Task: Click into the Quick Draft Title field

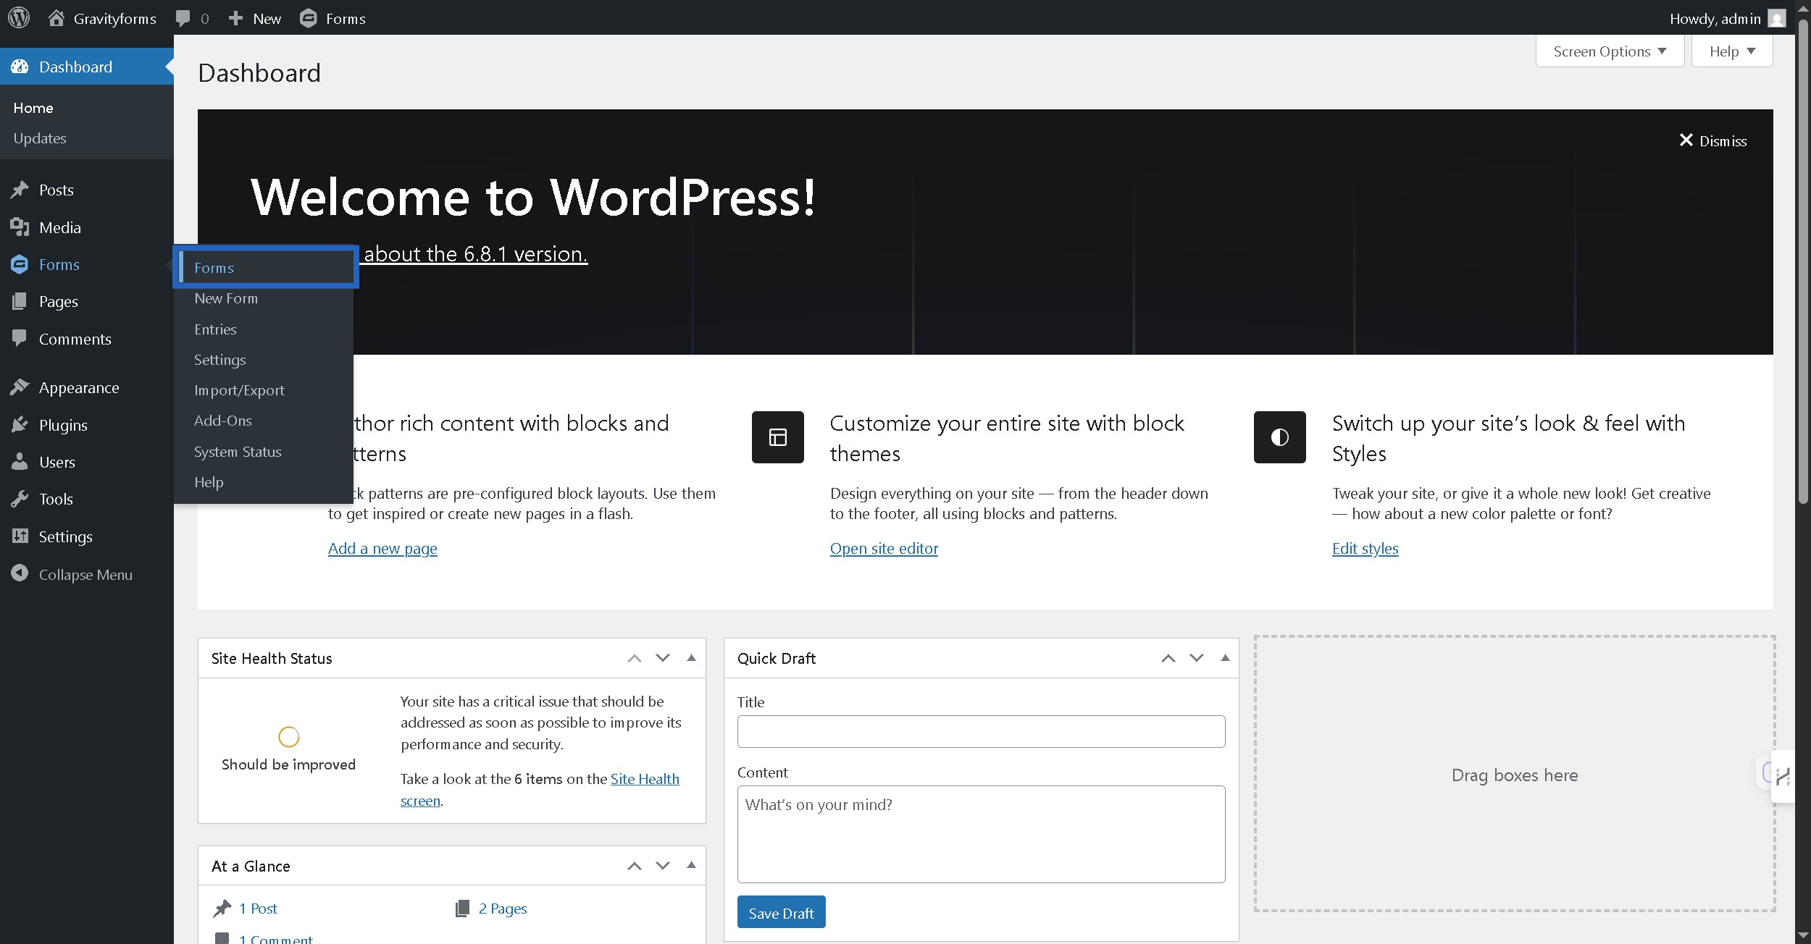Action: (981, 731)
